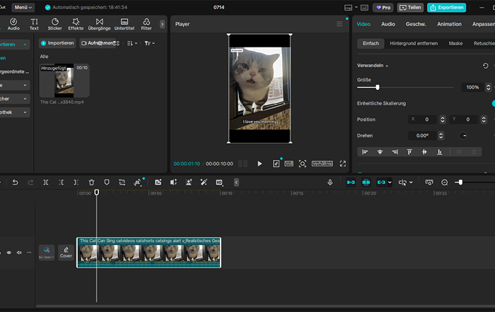Select the cat video clip on timeline

(x=148, y=253)
